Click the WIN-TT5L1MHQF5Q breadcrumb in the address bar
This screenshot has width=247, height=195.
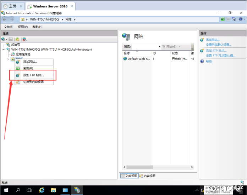(44, 19)
